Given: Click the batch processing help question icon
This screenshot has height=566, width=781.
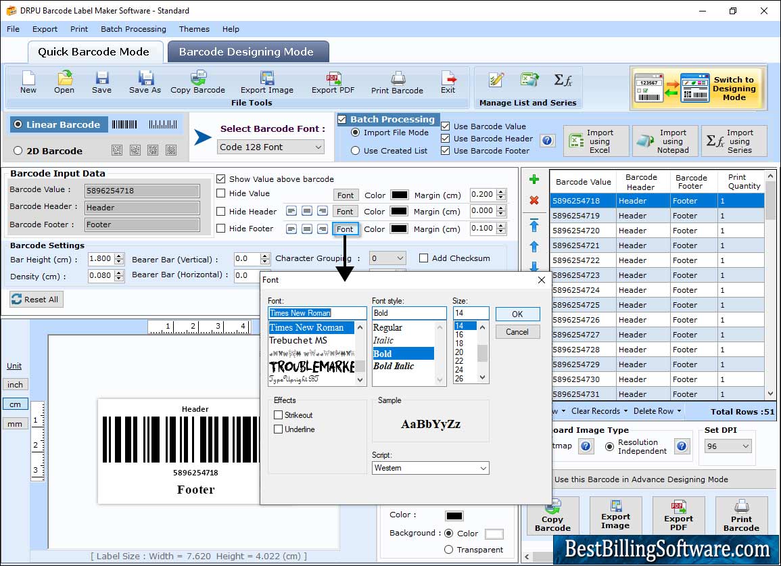Looking at the screenshot, I should pos(547,141).
